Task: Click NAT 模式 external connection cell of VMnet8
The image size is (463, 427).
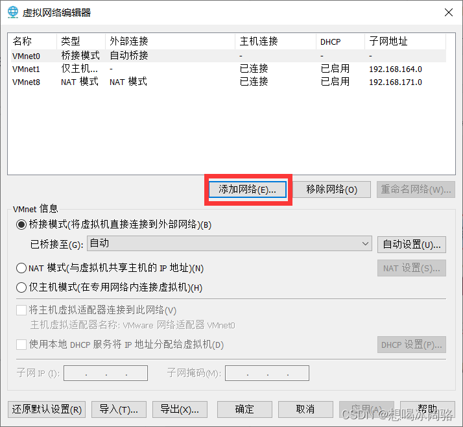Action: click(x=128, y=82)
